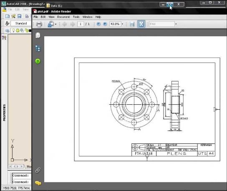The image size is (227, 191).
Task: Click the Find text box
Action: [162, 24]
